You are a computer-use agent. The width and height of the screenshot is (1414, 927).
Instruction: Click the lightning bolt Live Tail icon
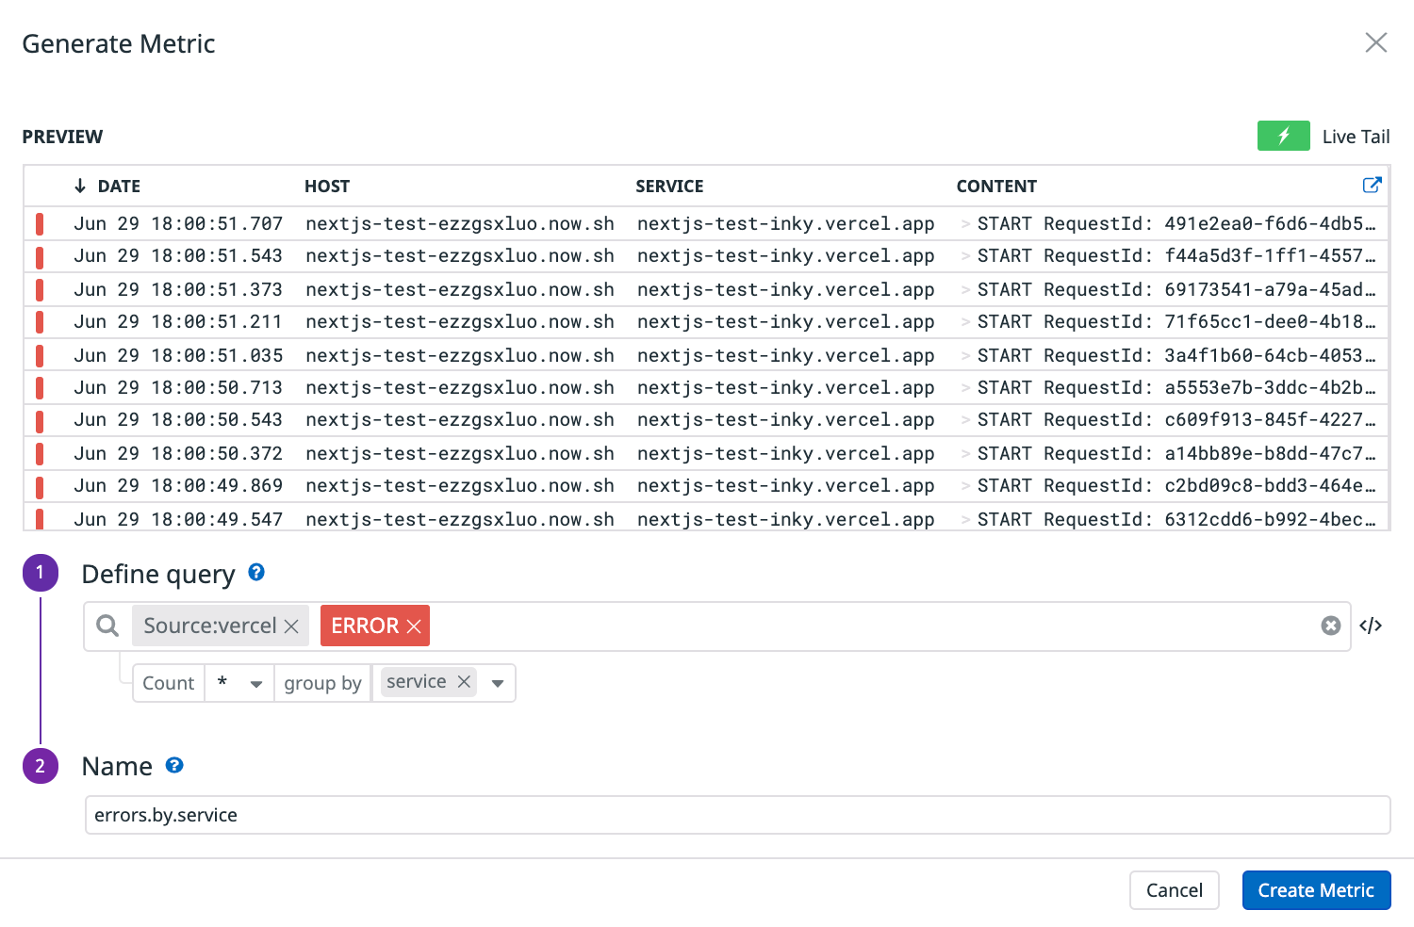tap(1283, 136)
